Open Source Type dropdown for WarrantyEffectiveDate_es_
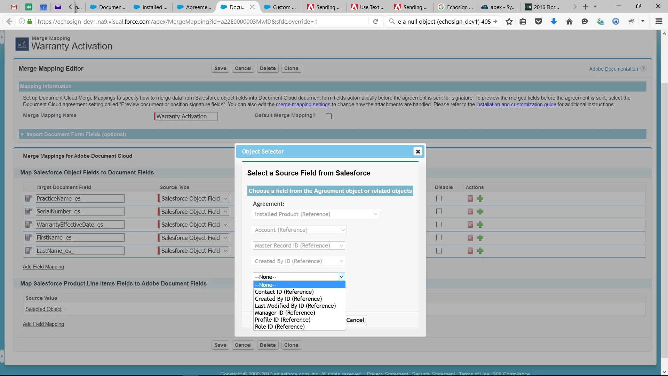Viewport: 668px width, 376px height. pyautogui.click(x=193, y=225)
